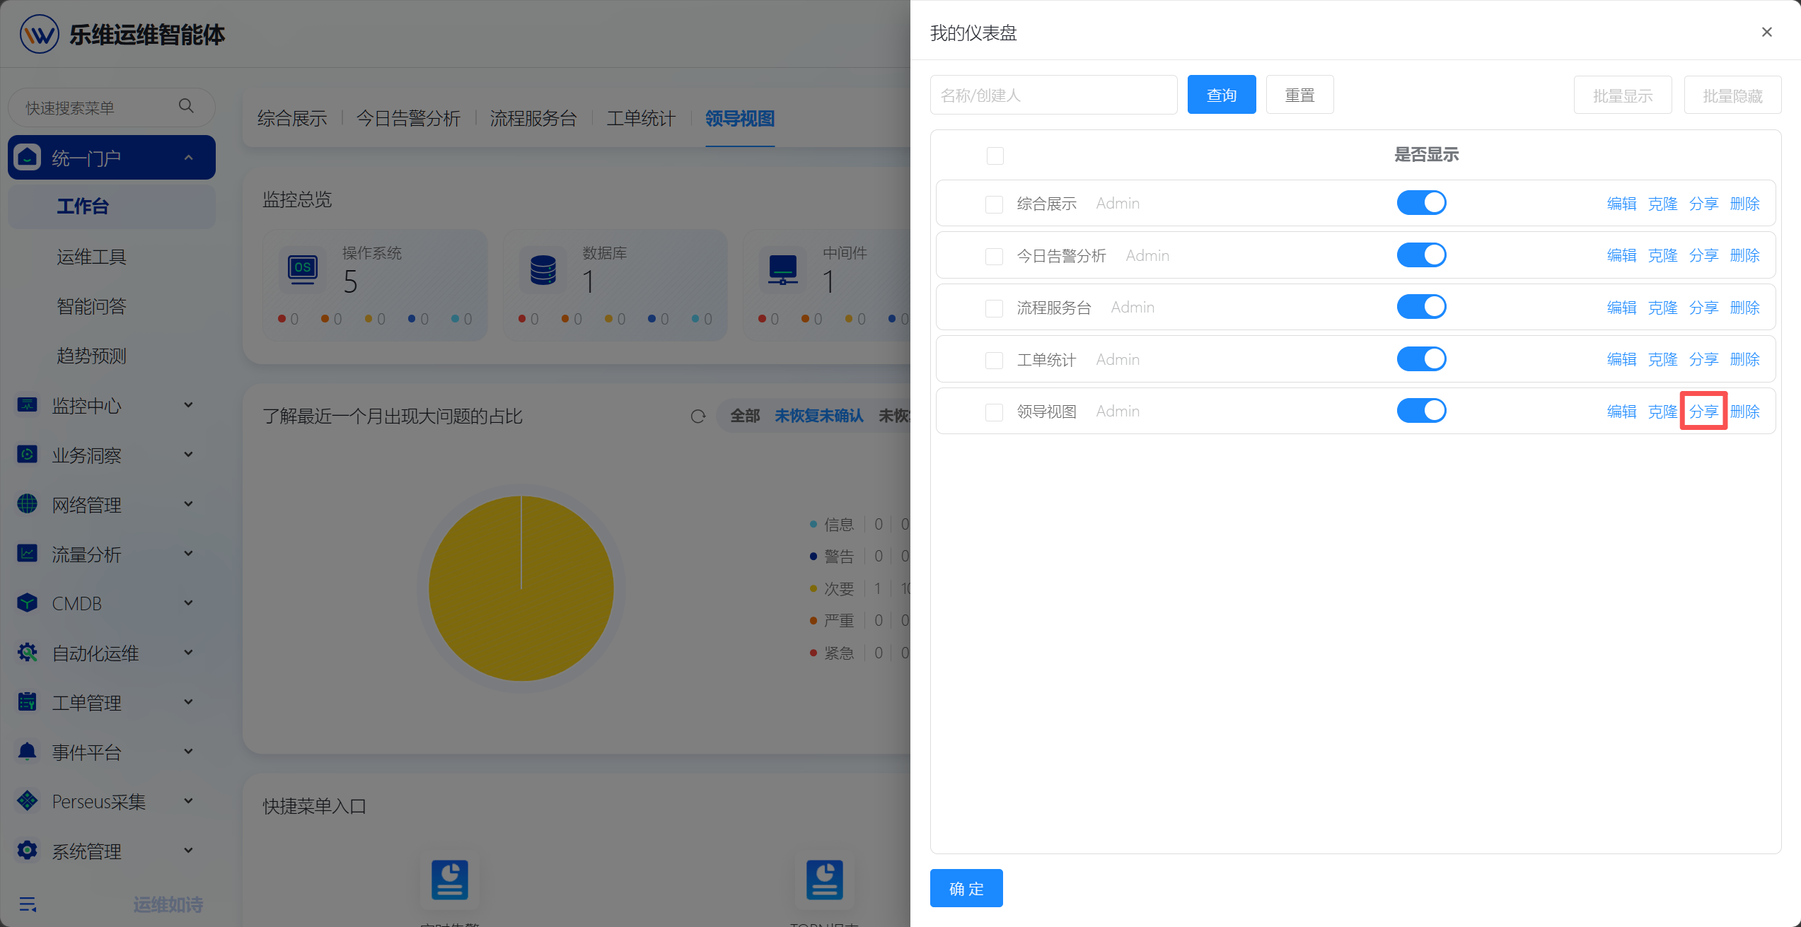Click the 网络管理 globe icon

[28, 504]
